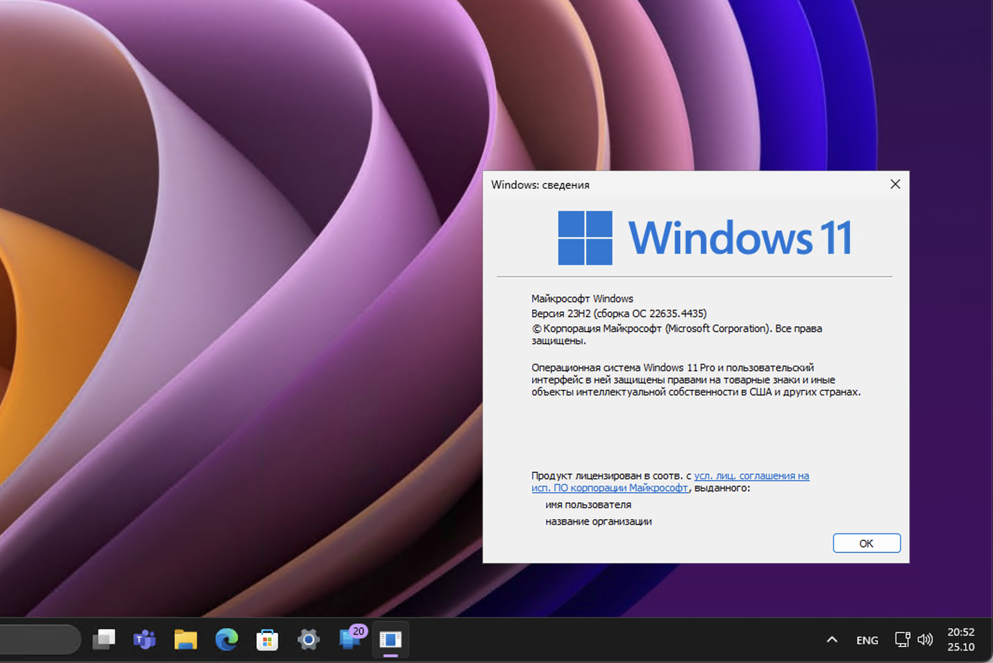This screenshot has width=993, height=663.
Task: Expand the hidden system tray icons
Action: point(831,639)
